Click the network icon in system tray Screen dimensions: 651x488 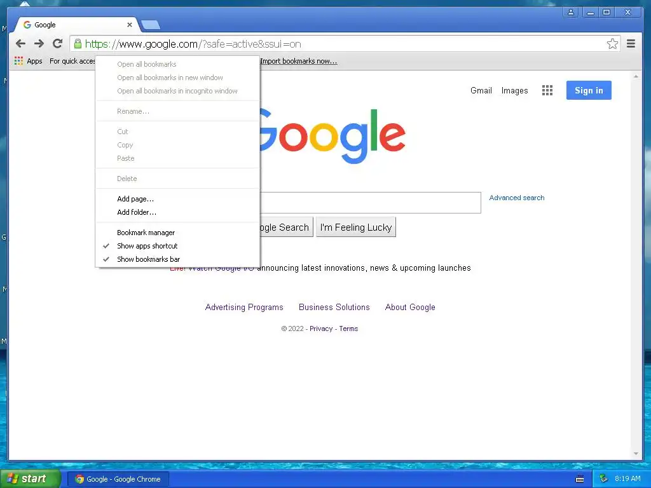603,479
